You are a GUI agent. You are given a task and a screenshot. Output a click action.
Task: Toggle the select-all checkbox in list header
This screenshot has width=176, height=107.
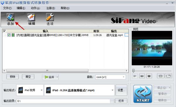point(4,31)
